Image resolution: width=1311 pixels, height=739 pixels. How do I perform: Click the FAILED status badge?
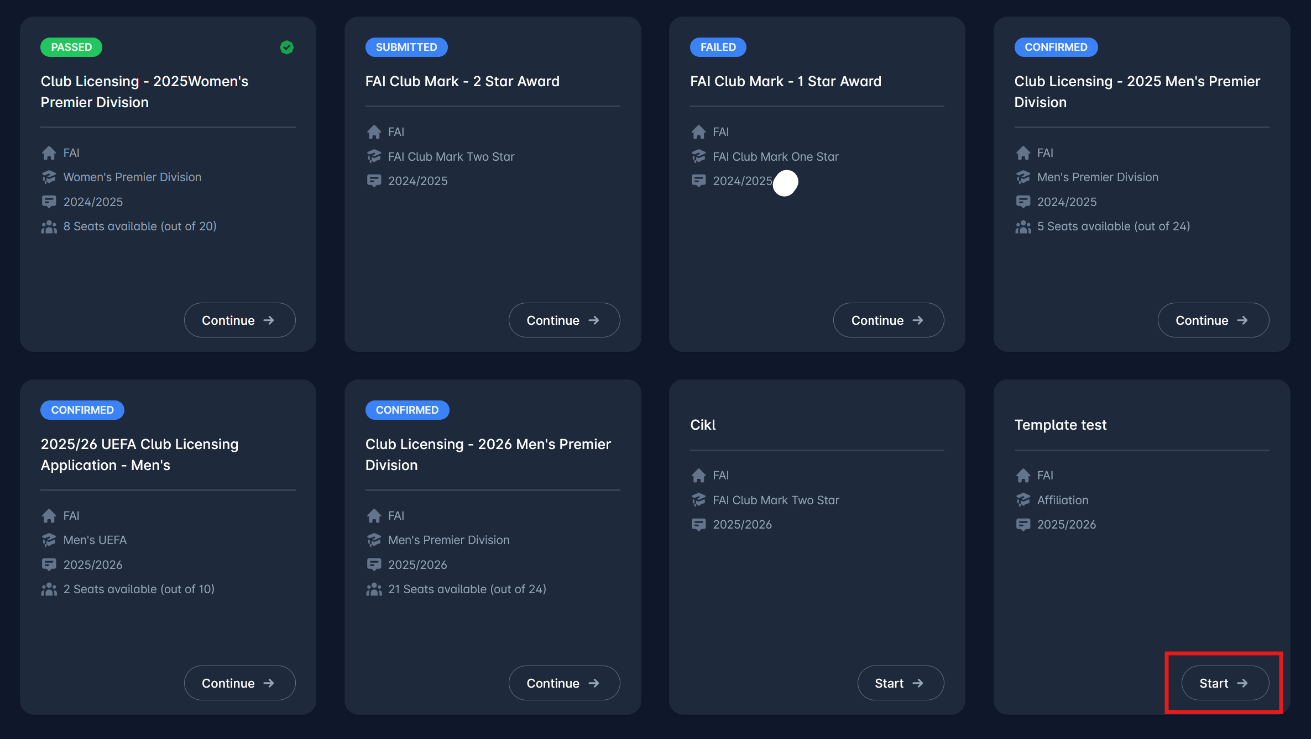point(718,47)
